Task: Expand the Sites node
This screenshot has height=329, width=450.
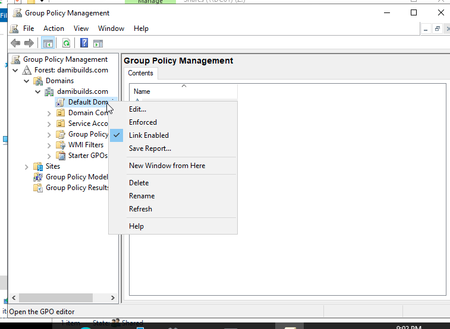Action: point(26,167)
